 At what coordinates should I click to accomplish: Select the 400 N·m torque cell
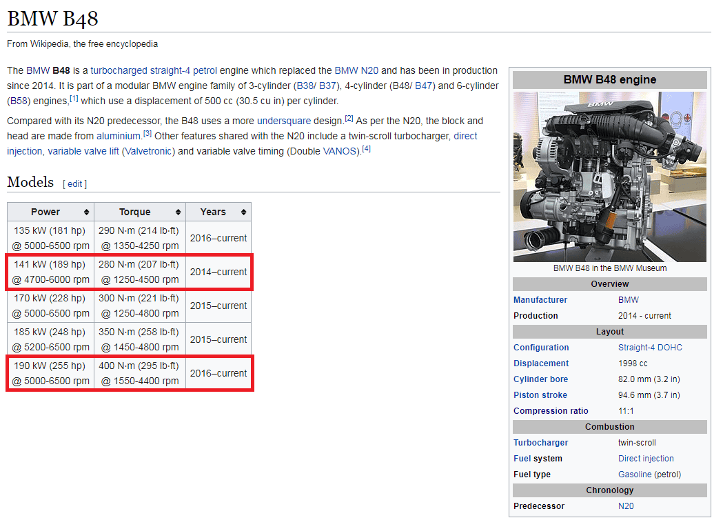pos(140,373)
